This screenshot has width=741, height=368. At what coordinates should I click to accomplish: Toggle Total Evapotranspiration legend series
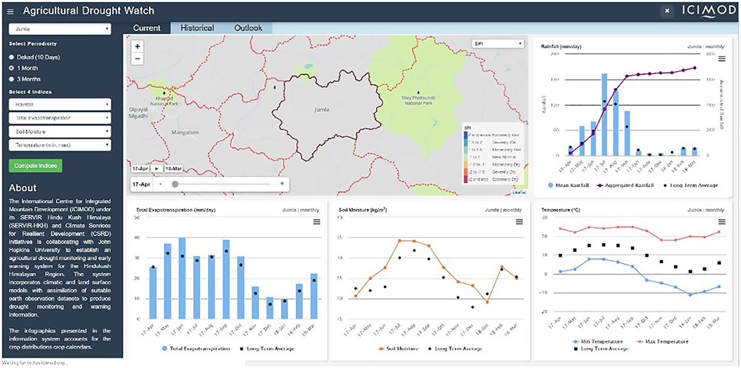tap(195, 349)
